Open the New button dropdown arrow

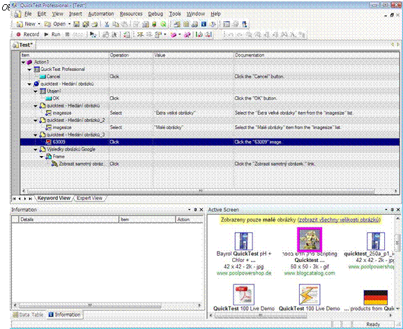(39, 24)
